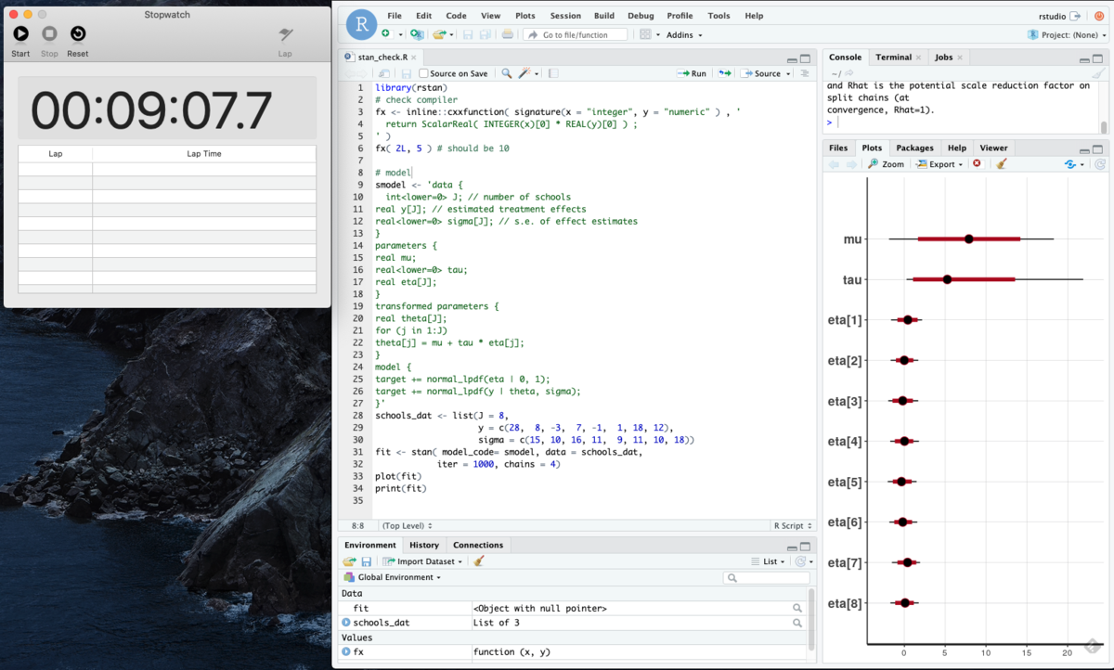This screenshot has height=670, width=1114.
Task: Start the Stopwatch timer
Action: coord(20,34)
